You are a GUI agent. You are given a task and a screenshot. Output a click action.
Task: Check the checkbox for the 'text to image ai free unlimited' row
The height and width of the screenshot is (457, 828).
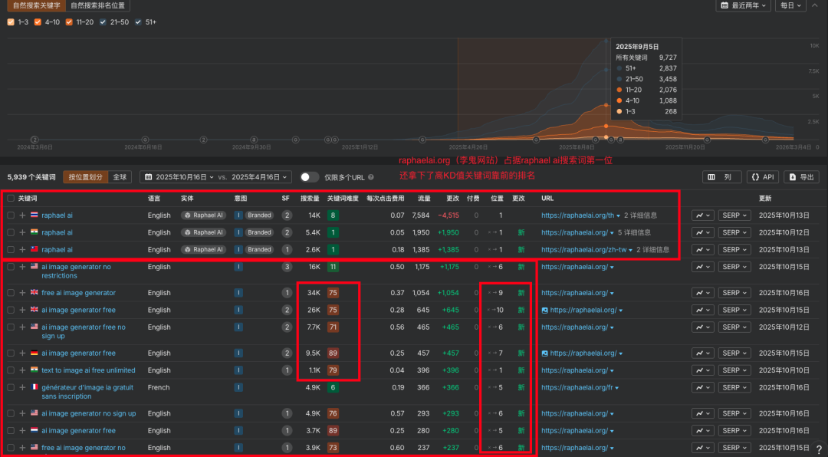point(11,370)
